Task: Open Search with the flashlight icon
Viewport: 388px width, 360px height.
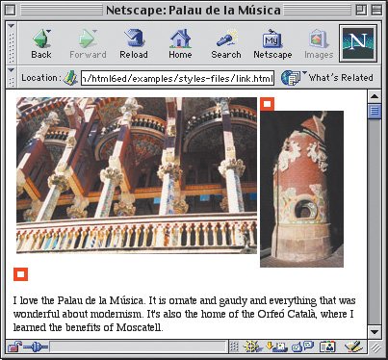Action: pos(226,43)
